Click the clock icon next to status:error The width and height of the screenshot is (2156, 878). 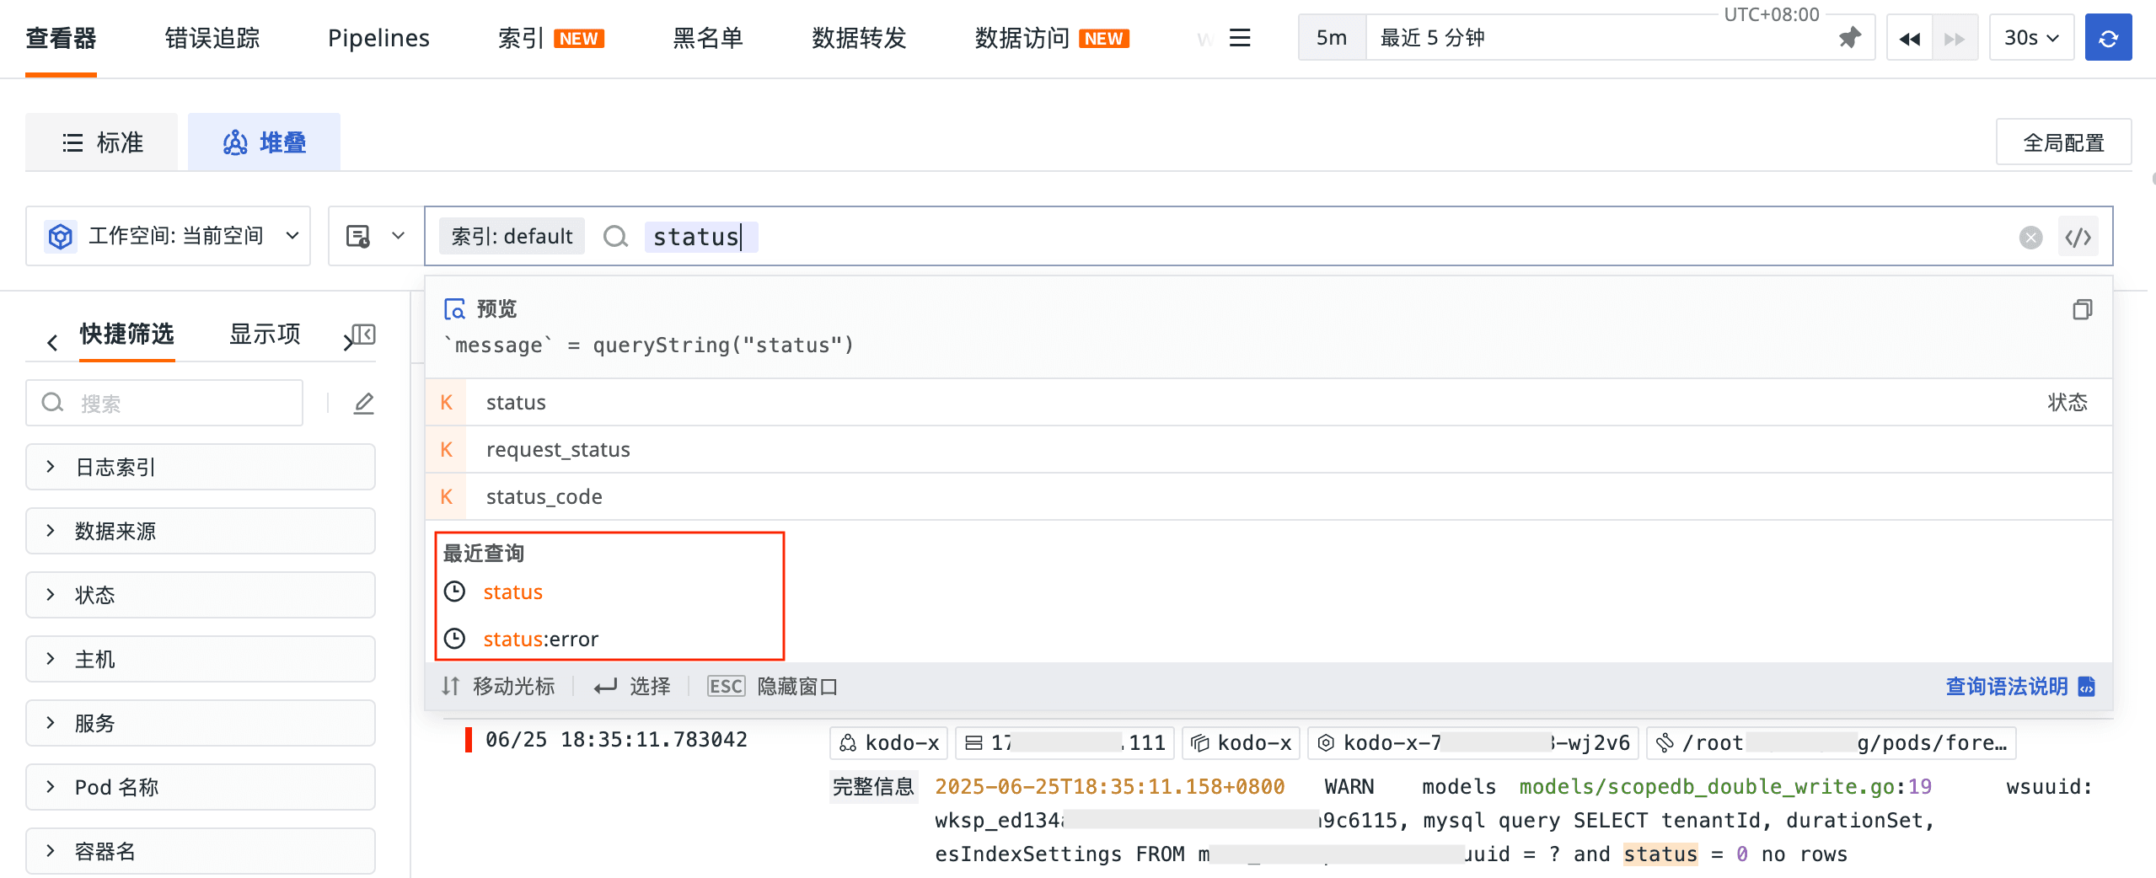coord(454,639)
